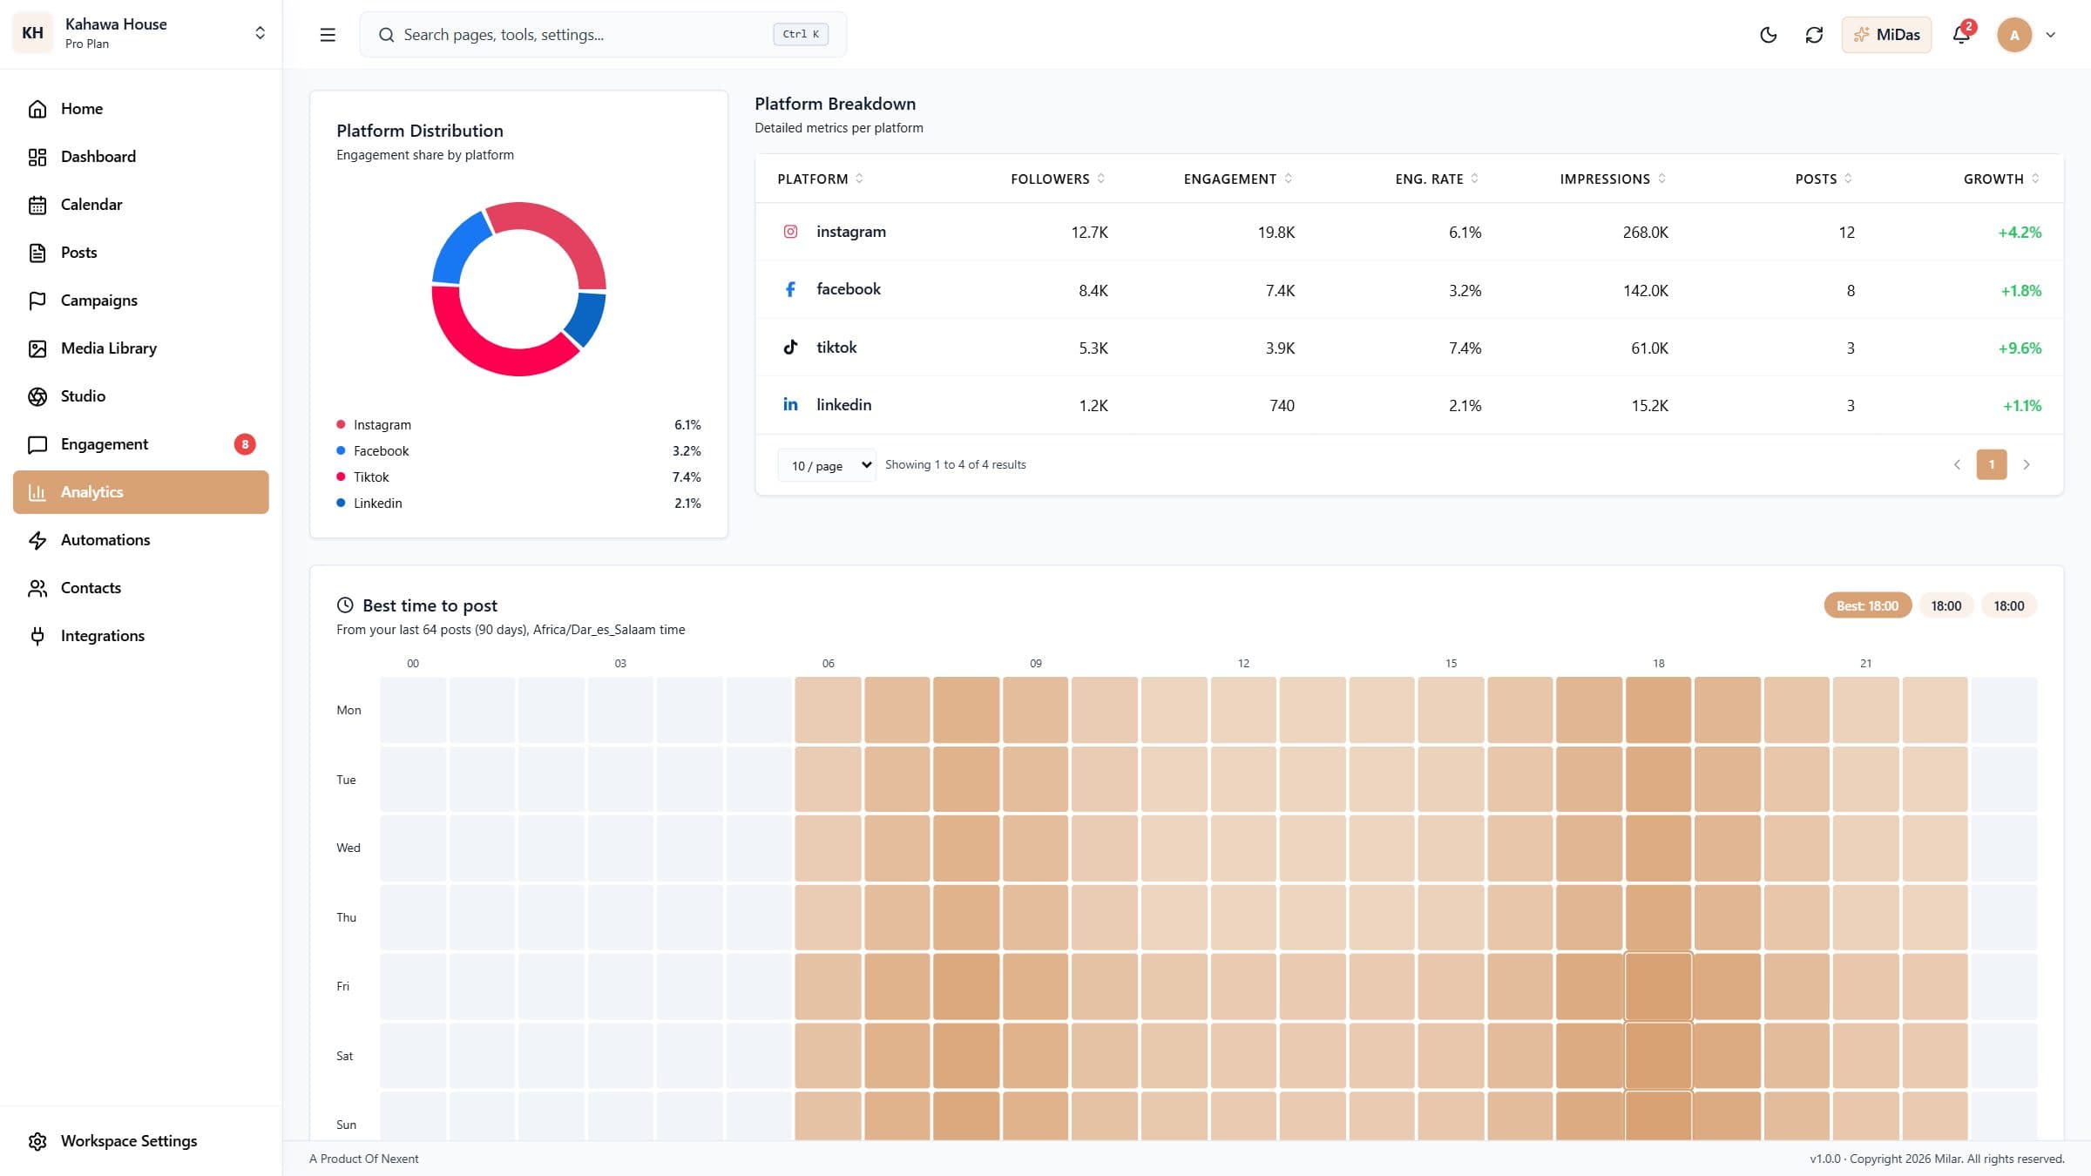Open notifications bell icon

[x=1961, y=35]
